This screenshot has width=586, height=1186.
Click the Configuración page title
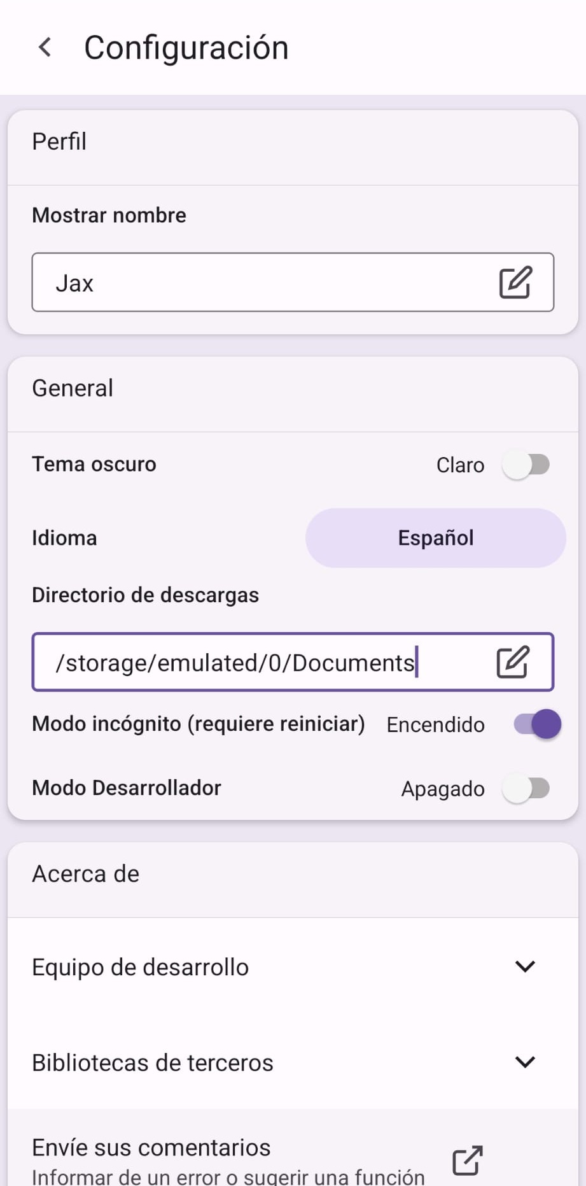186,48
